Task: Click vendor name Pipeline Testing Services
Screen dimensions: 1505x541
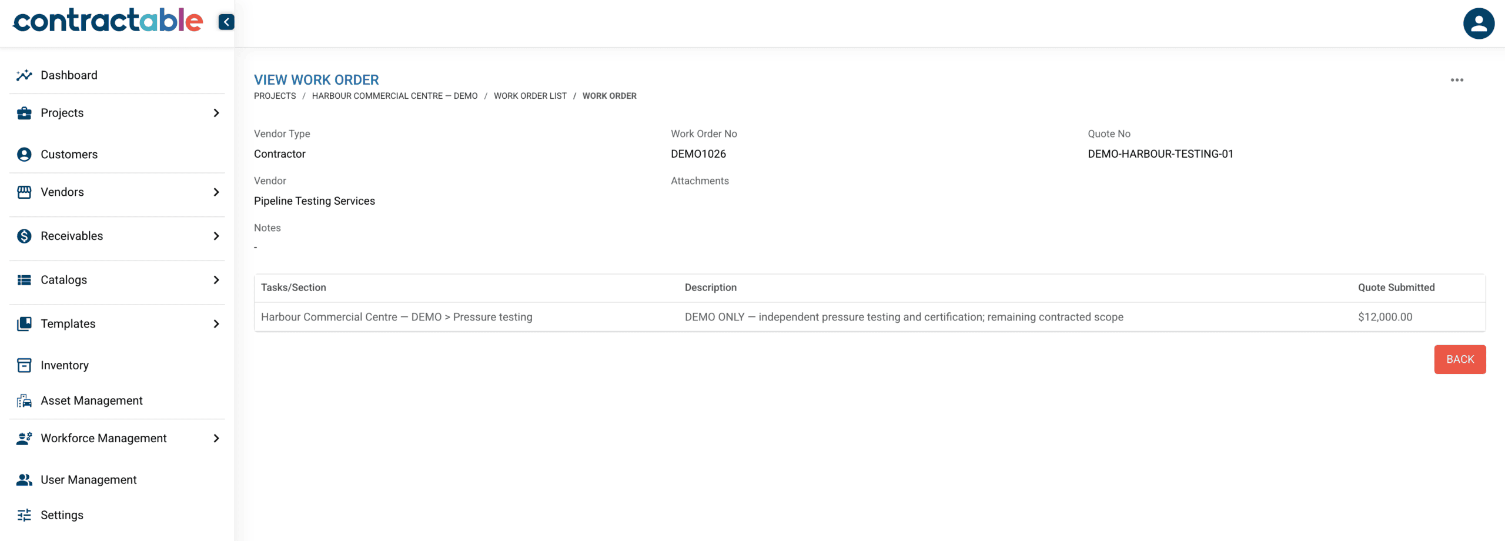Action: (x=315, y=201)
